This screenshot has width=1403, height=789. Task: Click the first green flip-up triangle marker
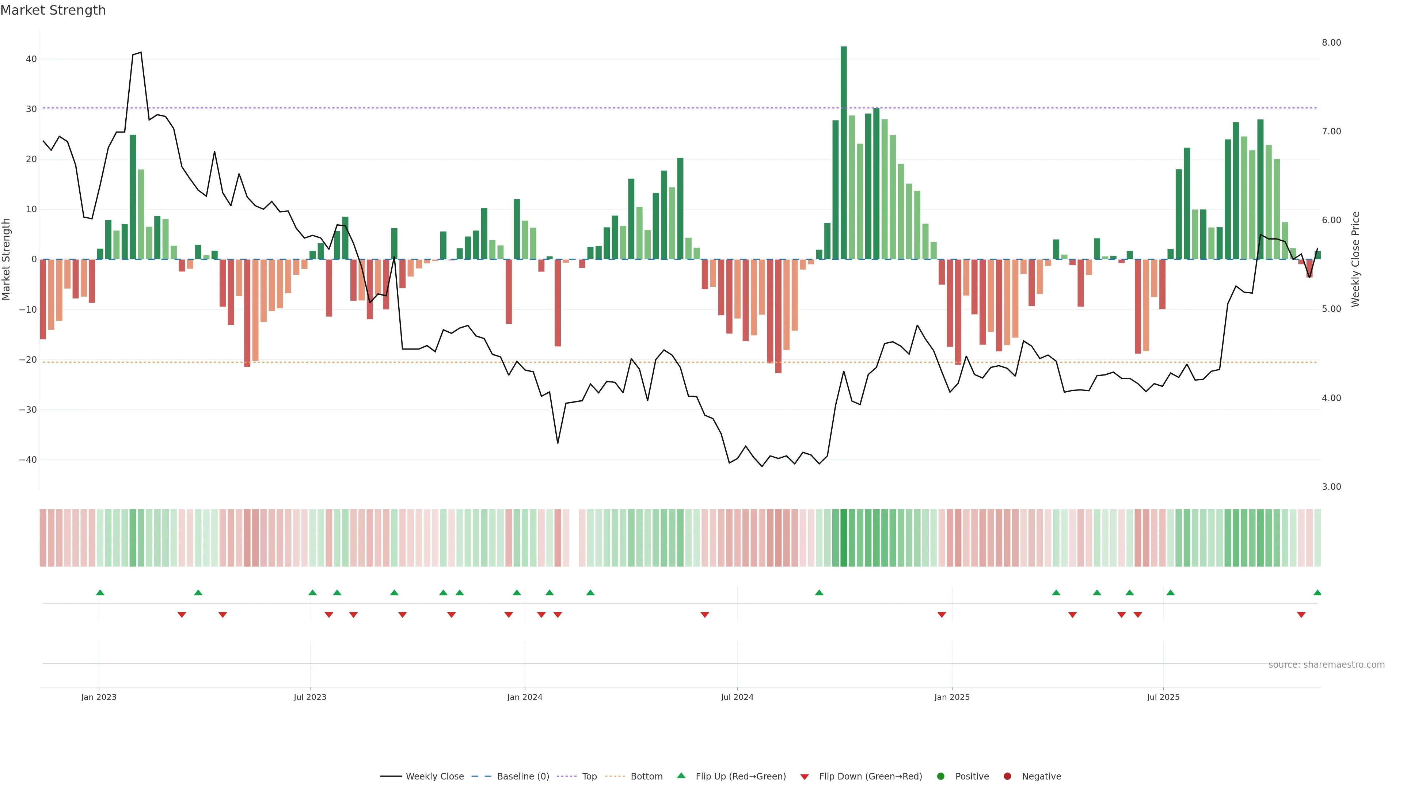point(100,592)
